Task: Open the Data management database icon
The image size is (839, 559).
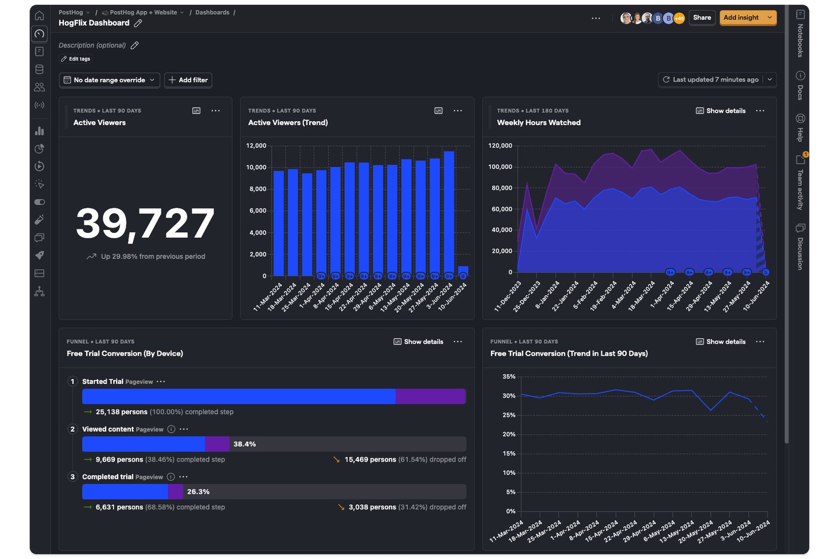Action: tap(39, 70)
